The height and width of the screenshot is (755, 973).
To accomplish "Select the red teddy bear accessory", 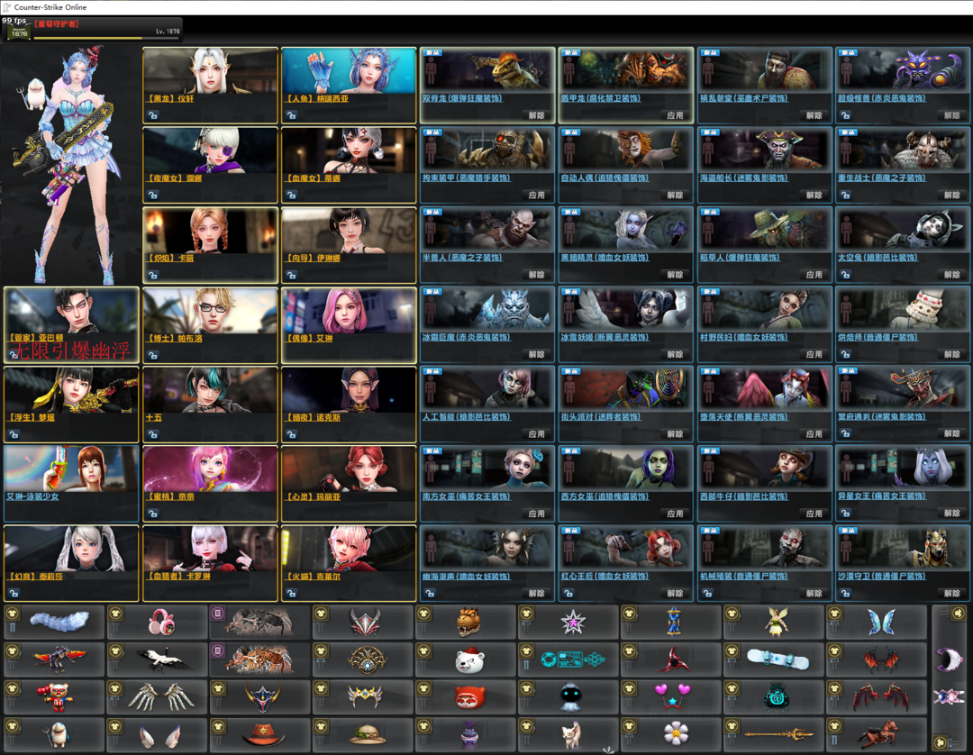I will pos(55,697).
